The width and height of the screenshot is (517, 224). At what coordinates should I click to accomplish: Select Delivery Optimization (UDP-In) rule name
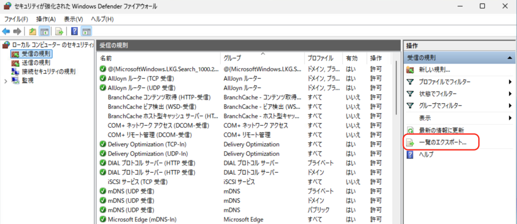[x=147, y=154]
